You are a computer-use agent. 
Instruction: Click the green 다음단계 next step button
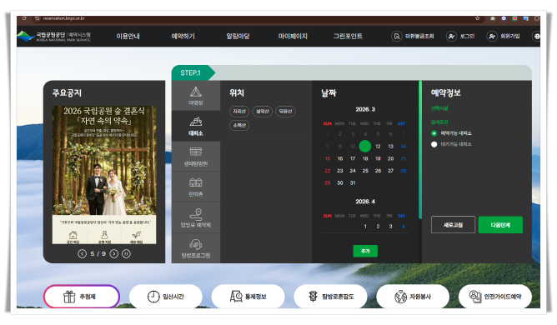[x=500, y=224]
